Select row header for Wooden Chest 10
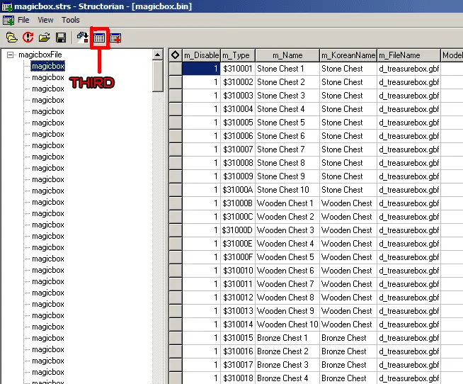Image resolution: width=463 pixels, height=384 pixels. [x=176, y=324]
